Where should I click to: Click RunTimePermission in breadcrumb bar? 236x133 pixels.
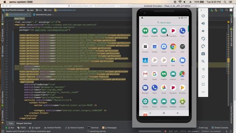point(13,10)
